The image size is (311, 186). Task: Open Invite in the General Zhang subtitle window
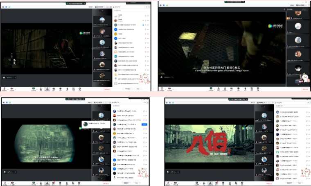click(219, 89)
